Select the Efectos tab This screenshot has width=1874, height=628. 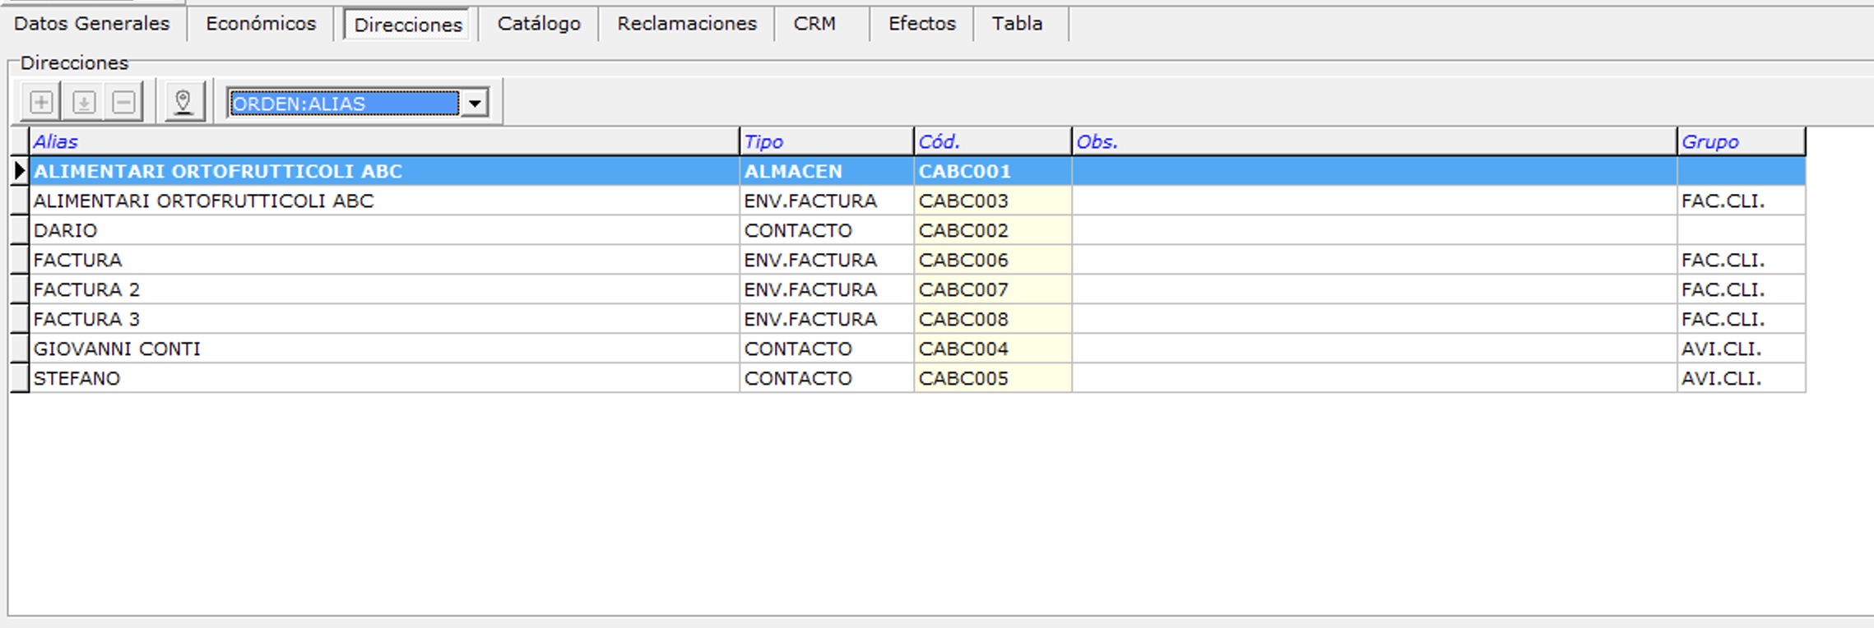(x=921, y=24)
